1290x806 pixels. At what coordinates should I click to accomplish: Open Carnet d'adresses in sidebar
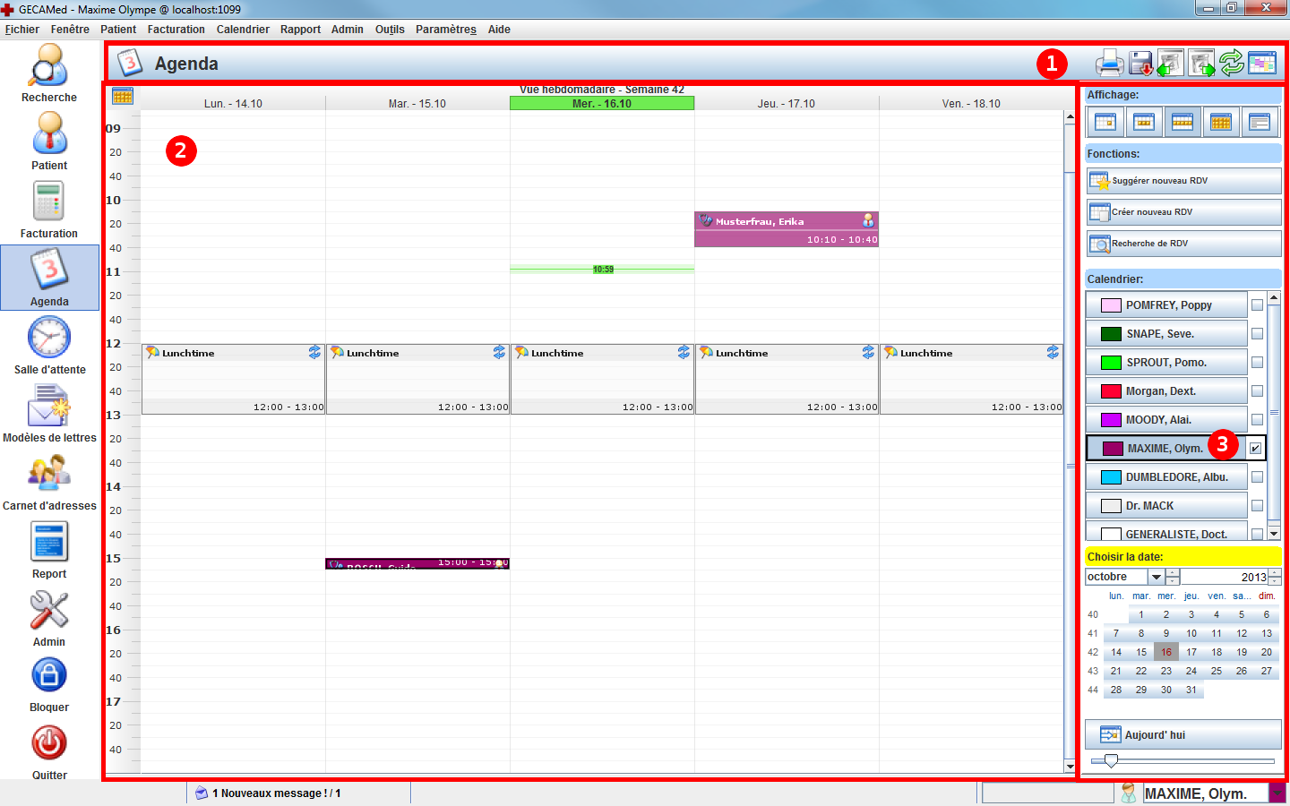[49, 482]
